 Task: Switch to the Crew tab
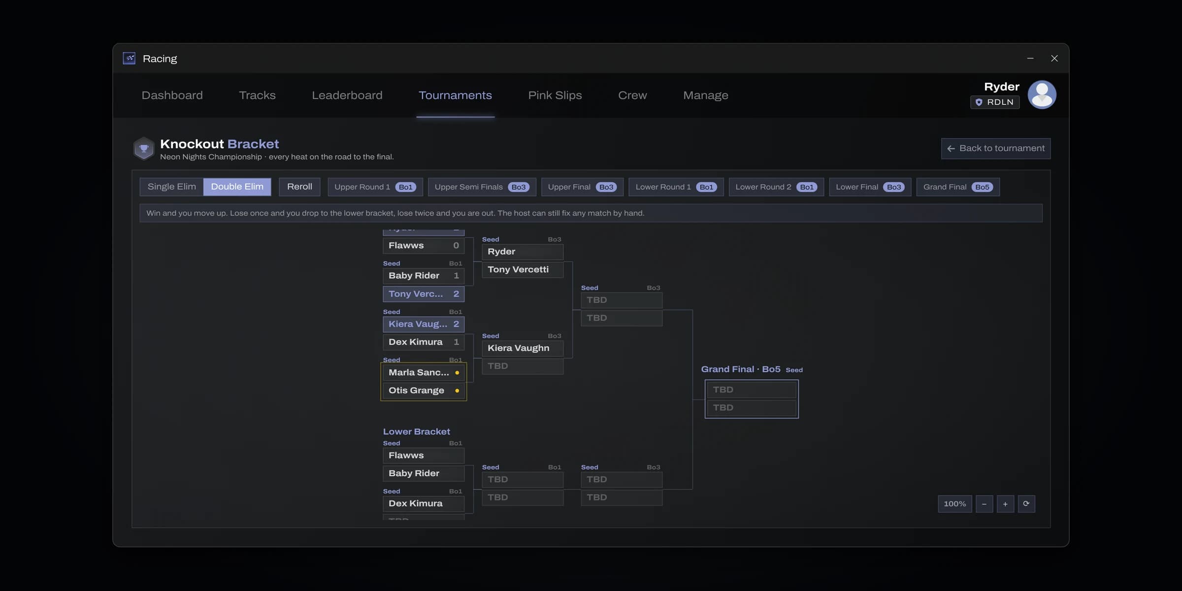(x=632, y=95)
